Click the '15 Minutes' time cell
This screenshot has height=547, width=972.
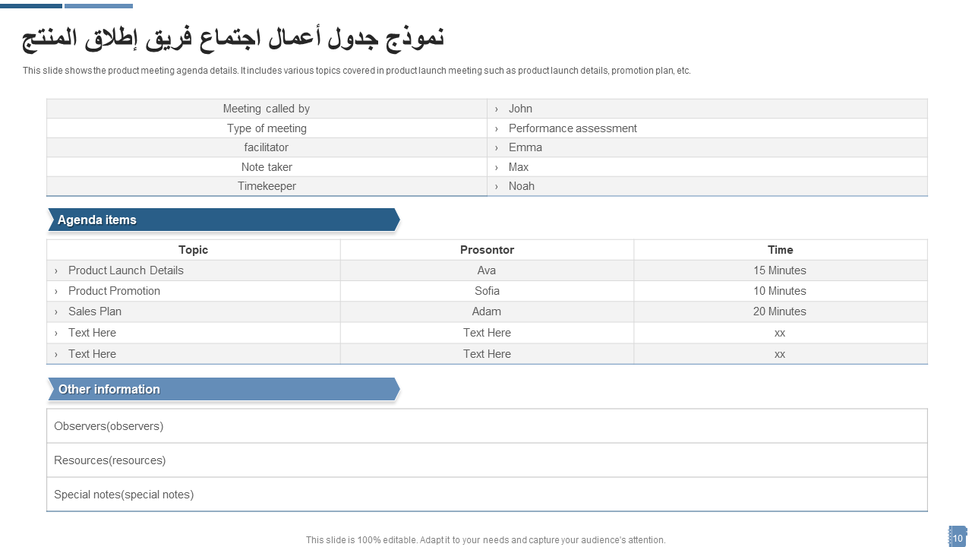tap(781, 270)
